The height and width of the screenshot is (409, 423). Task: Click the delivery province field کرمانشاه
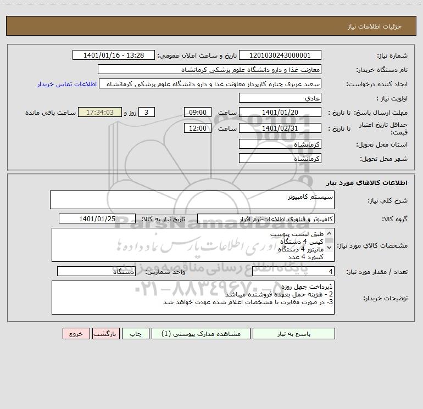280,144
